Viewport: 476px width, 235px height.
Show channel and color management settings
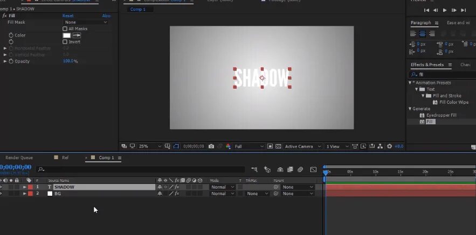pos(228,146)
